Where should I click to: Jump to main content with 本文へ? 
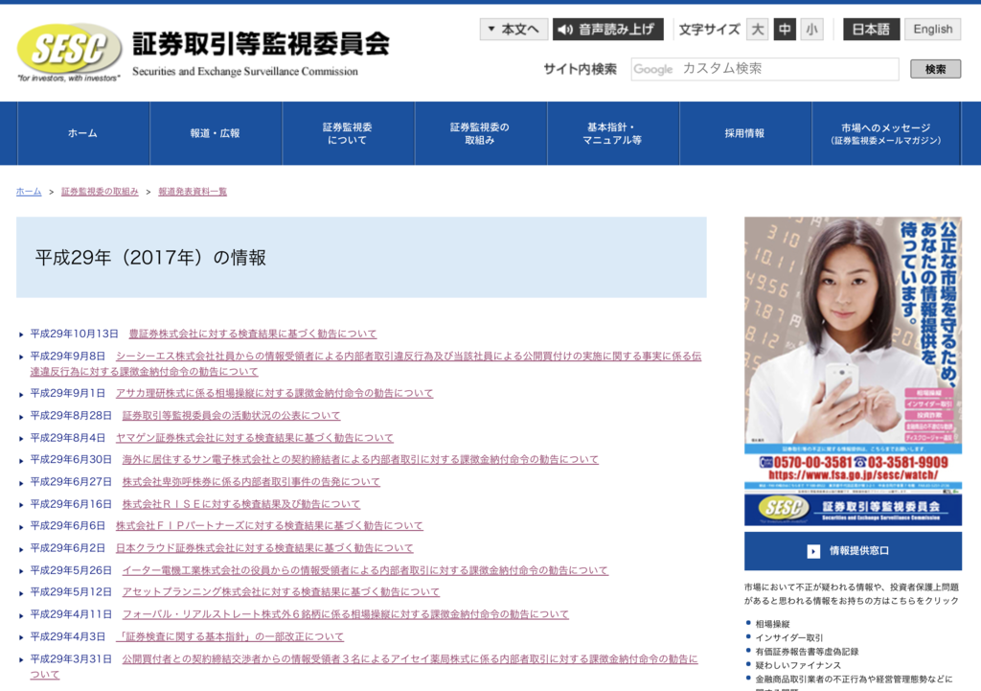pyautogui.click(x=513, y=30)
